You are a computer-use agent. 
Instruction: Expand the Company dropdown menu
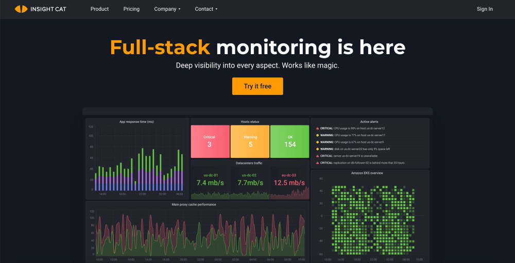coord(167,9)
